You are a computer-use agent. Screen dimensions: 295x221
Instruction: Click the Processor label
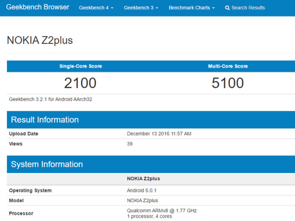coord(21,213)
